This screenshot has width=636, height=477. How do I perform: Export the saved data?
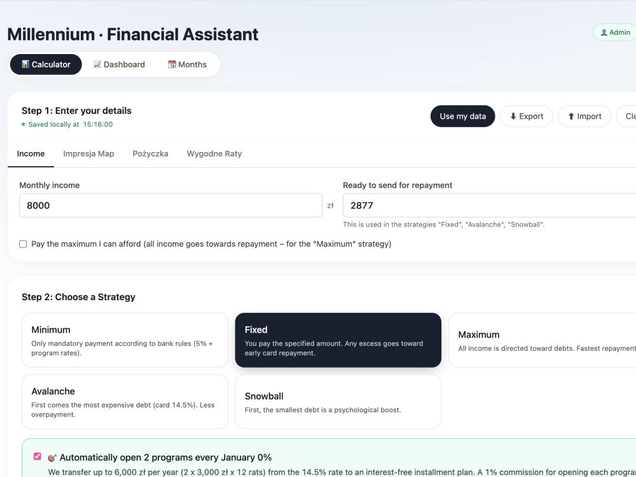[x=527, y=116]
